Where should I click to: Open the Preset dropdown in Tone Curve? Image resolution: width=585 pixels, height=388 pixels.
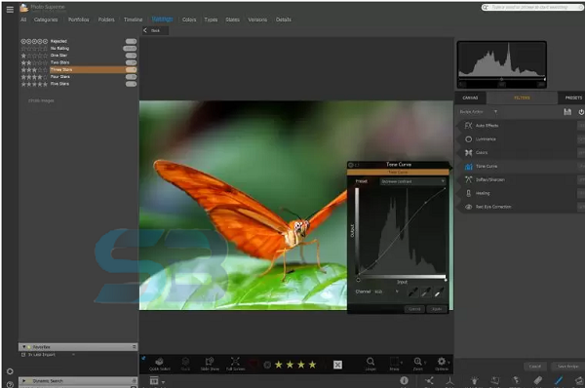point(412,181)
